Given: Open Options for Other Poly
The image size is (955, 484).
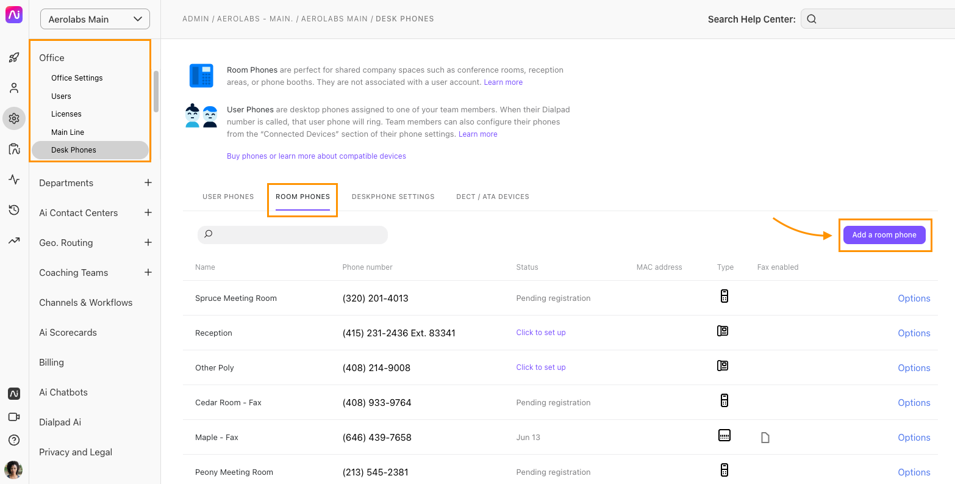Looking at the screenshot, I should click(x=914, y=368).
